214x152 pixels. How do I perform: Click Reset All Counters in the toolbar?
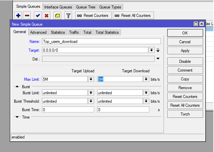pos(133,16)
